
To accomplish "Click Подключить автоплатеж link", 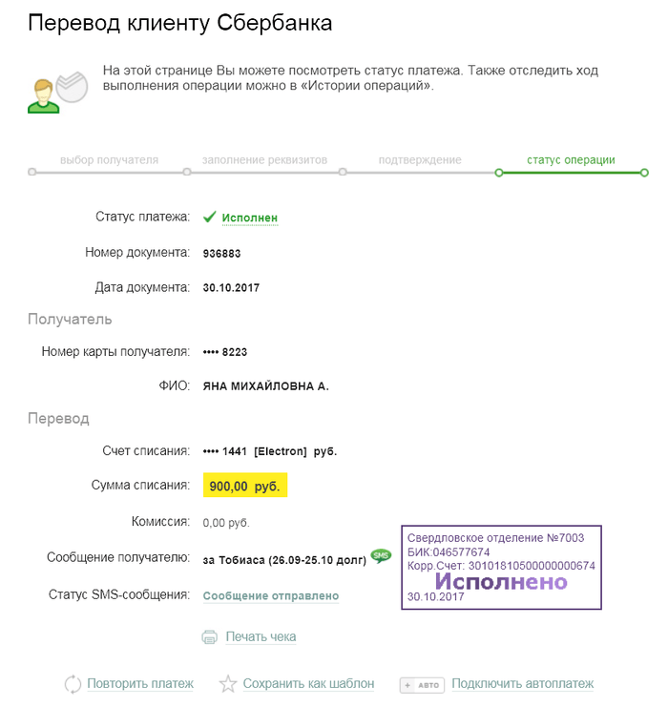I will pyautogui.click(x=522, y=683).
